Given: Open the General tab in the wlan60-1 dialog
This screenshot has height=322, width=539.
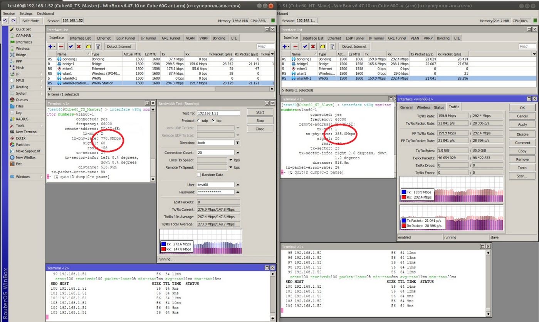Looking at the screenshot, I should (x=406, y=107).
